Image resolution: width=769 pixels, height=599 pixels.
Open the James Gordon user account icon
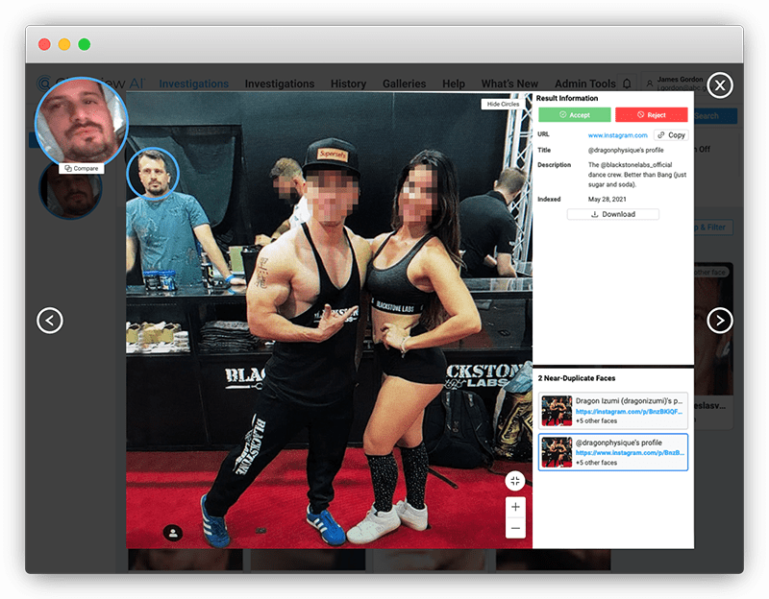pyautogui.click(x=650, y=84)
